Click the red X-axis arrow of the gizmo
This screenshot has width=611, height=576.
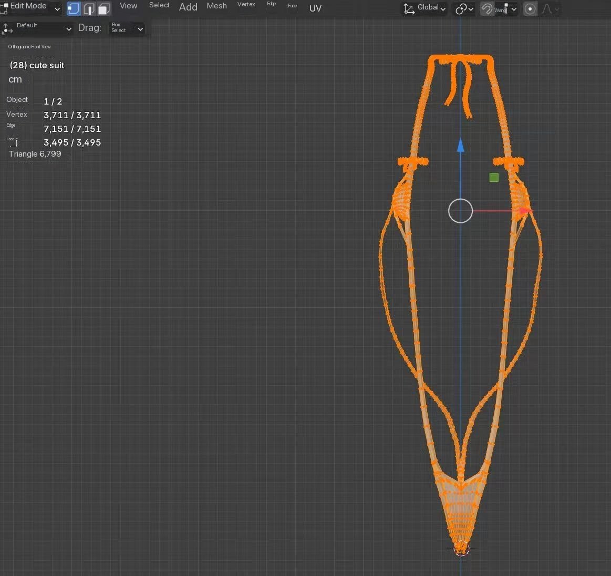[x=524, y=211]
